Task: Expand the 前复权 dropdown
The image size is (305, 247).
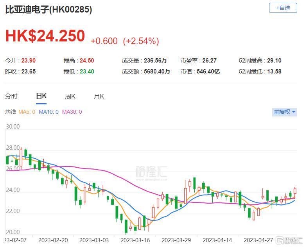Action: coord(285,112)
